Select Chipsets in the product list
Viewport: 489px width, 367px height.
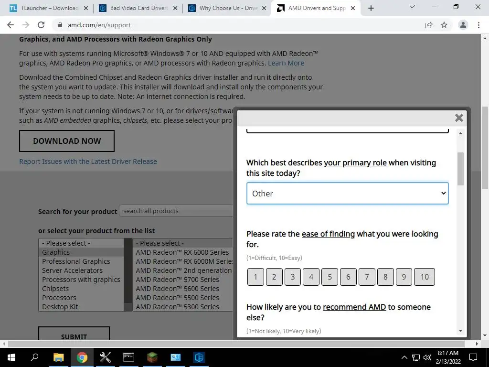coord(81,288)
